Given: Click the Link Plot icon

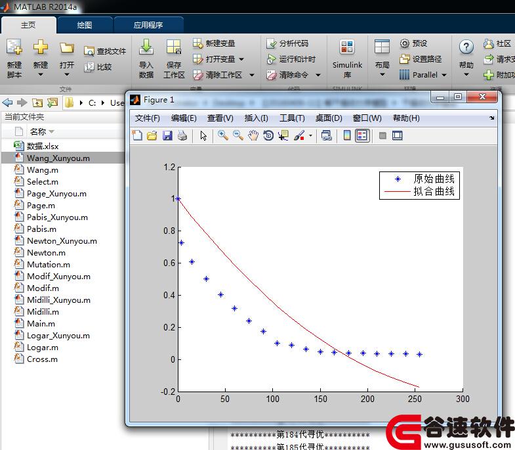Looking at the screenshot, I should tap(327, 135).
